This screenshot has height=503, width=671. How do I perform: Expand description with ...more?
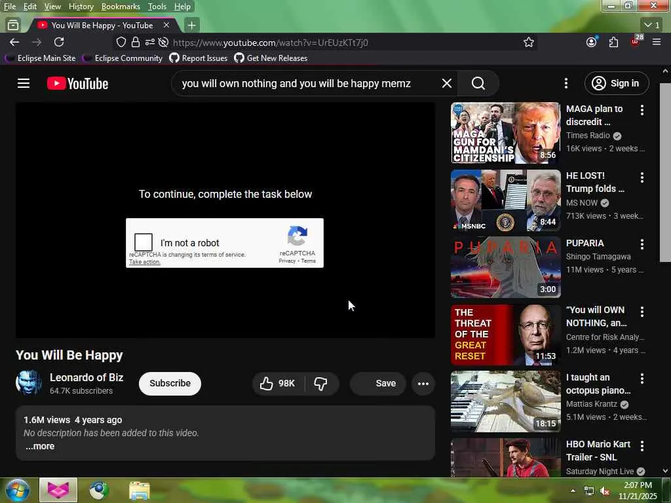click(40, 446)
